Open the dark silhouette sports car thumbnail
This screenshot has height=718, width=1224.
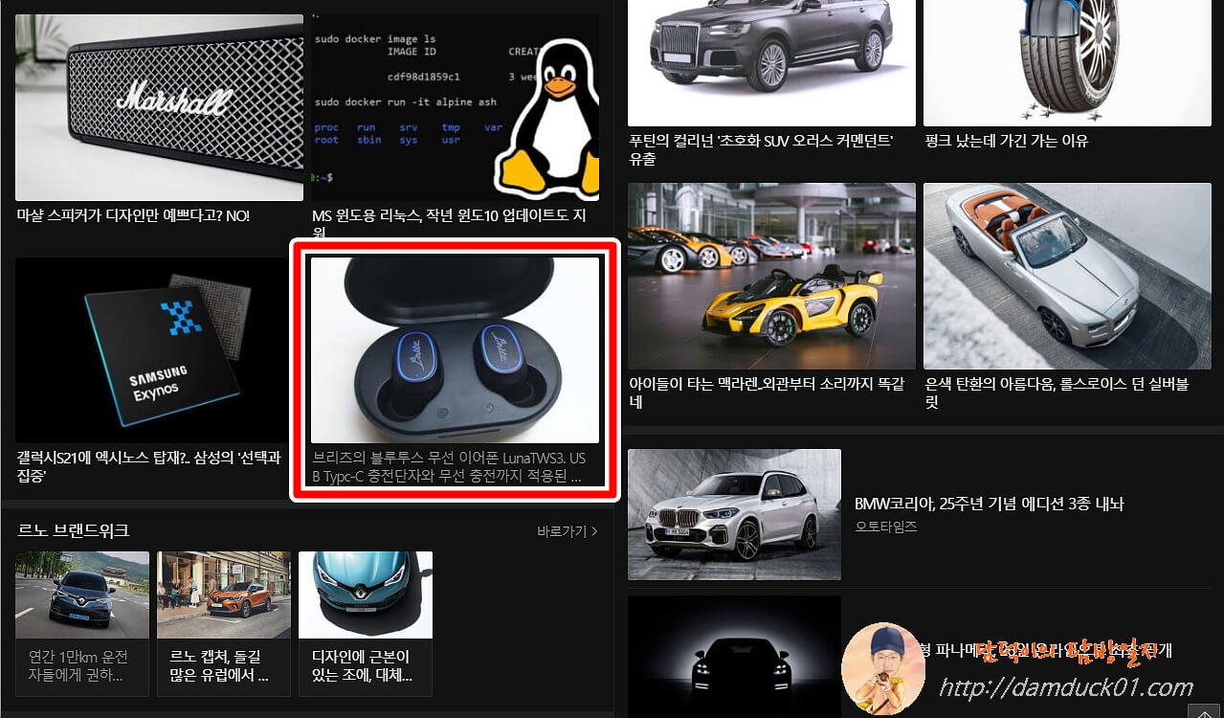tap(734, 657)
